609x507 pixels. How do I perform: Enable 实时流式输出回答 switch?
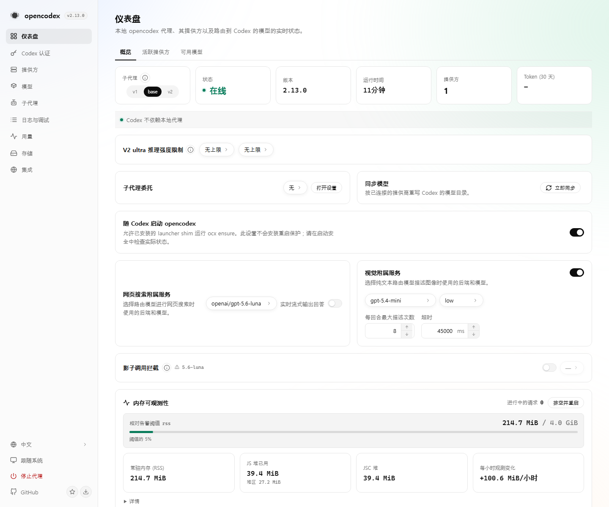[x=335, y=303]
